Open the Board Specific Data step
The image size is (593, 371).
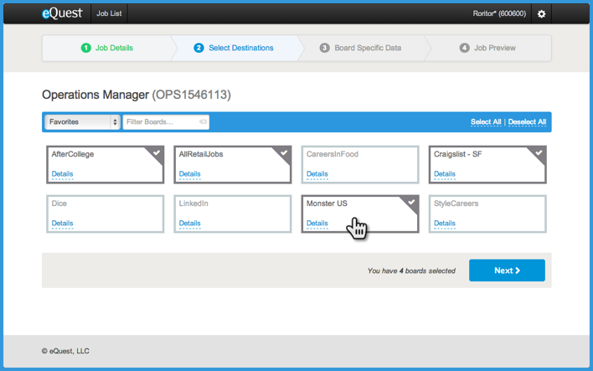point(360,48)
